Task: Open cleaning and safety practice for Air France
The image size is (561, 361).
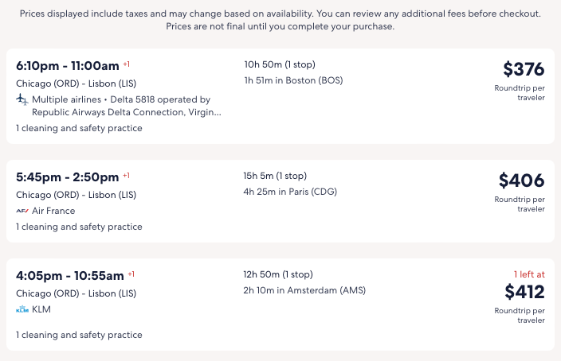Action: coord(79,227)
